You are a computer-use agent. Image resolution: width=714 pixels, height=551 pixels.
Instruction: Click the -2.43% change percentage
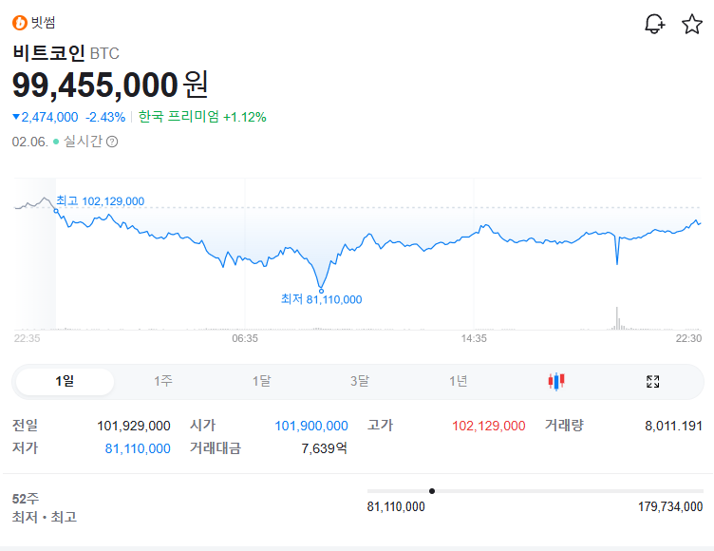(x=105, y=117)
